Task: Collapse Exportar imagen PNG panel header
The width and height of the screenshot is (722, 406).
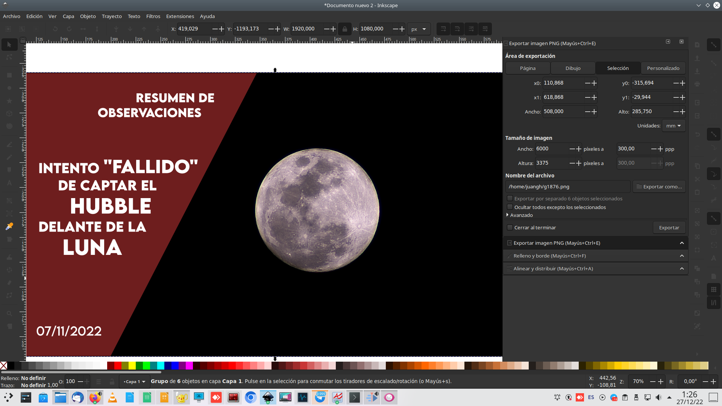Action: 595,243
